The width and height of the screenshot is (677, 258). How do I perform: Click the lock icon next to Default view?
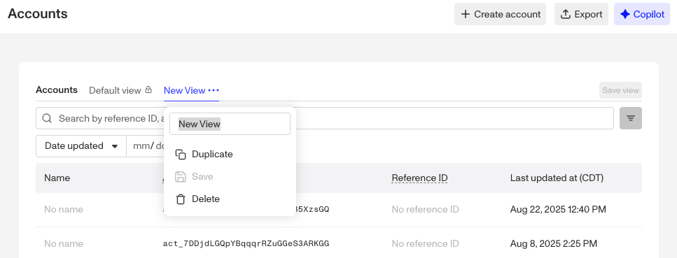148,90
